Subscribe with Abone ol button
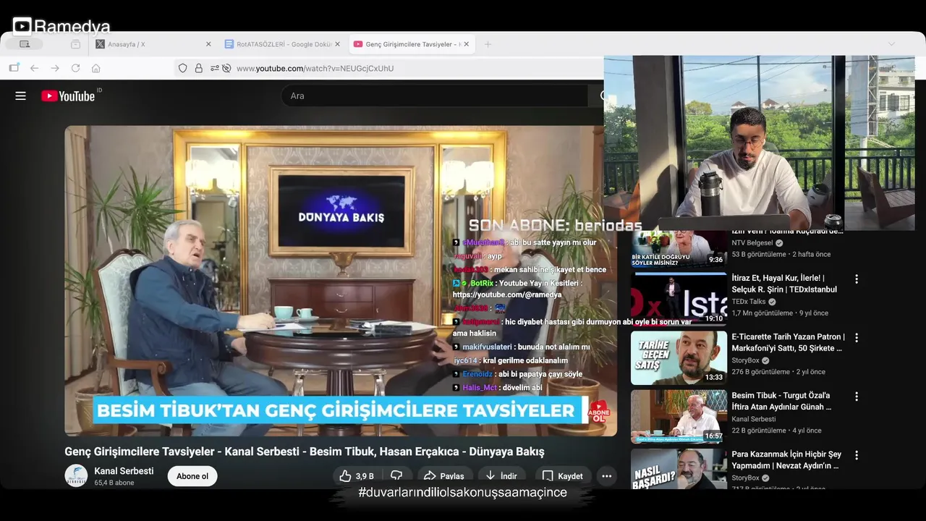 192,476
